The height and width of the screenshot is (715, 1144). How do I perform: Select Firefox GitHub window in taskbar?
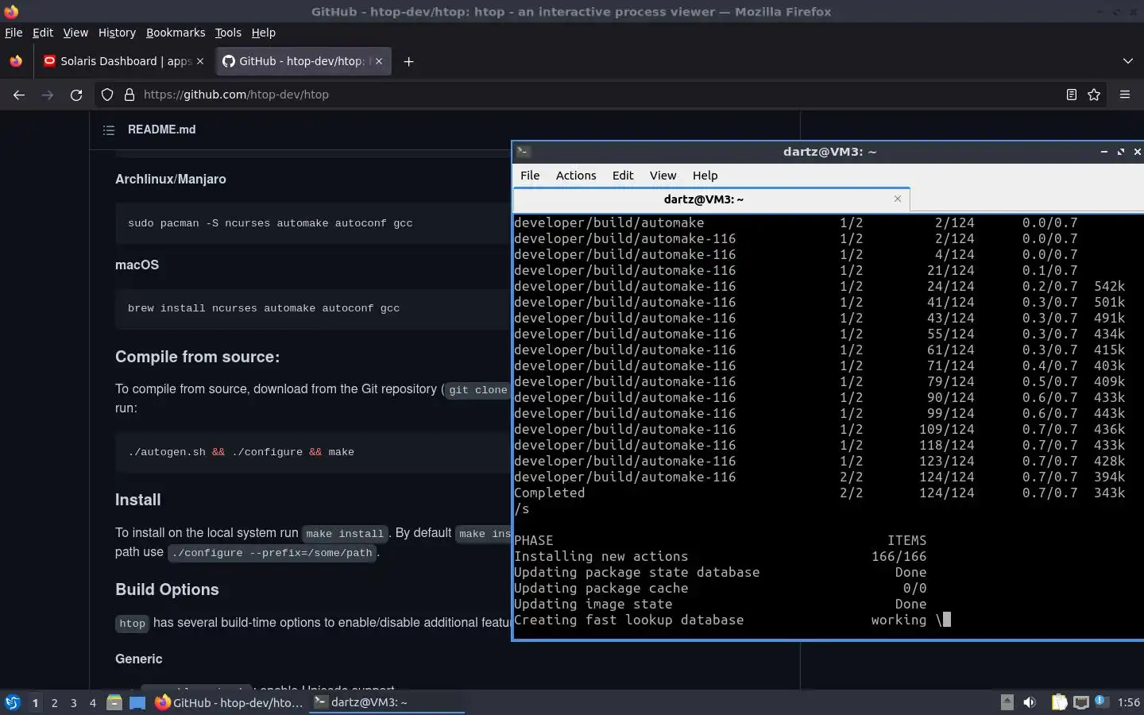[x=229, y=702]
